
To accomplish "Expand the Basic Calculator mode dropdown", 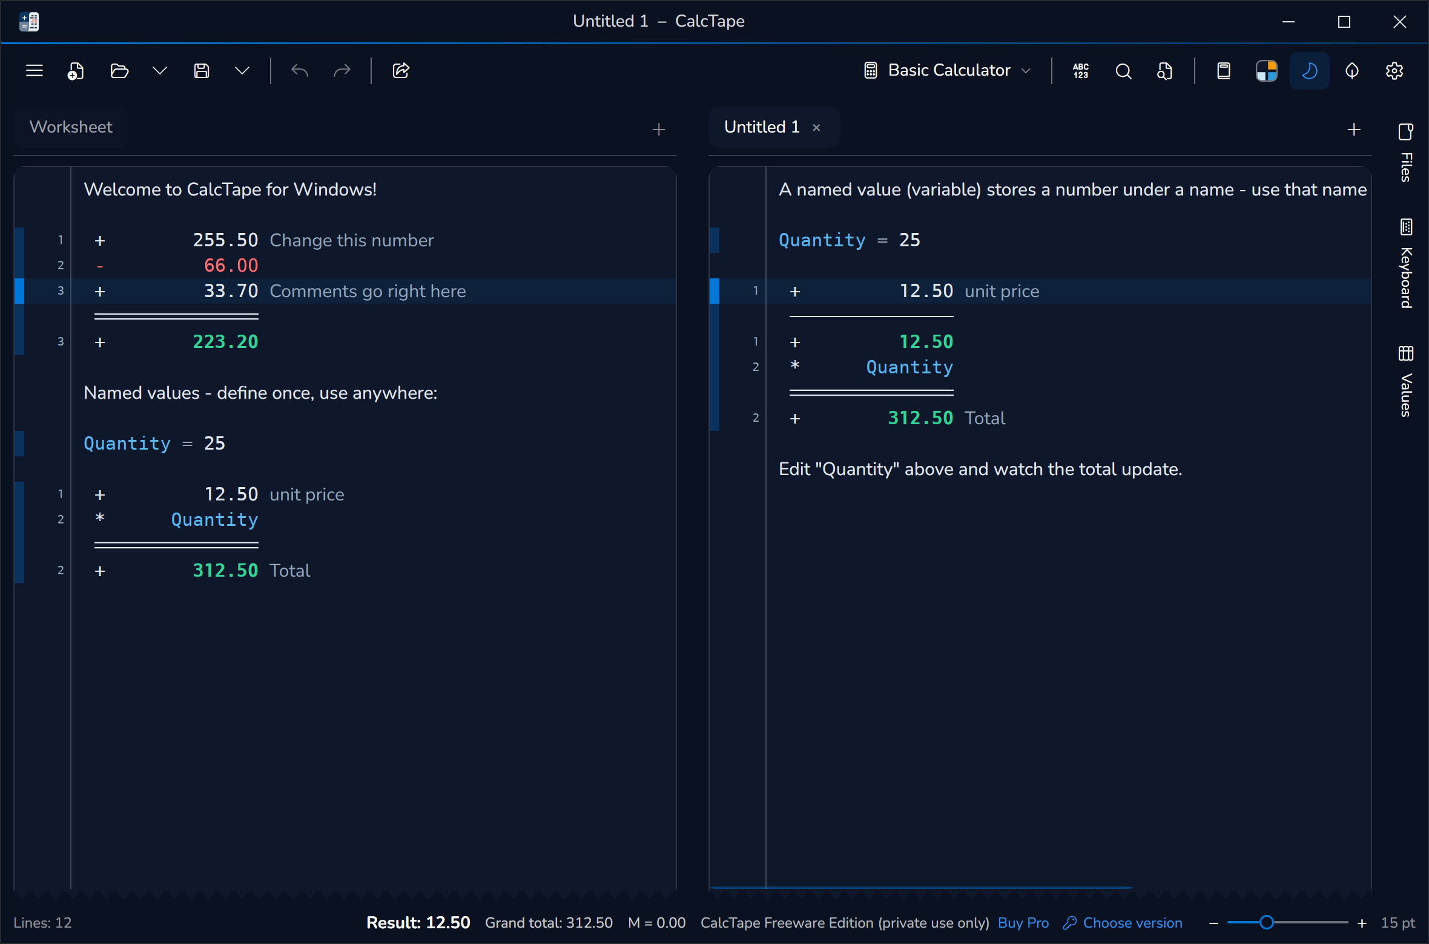I will [948, 71].
